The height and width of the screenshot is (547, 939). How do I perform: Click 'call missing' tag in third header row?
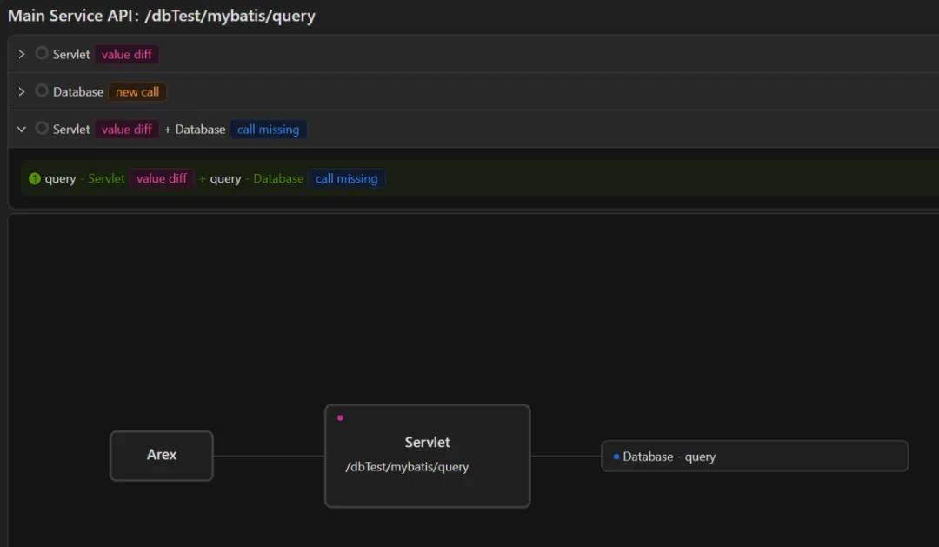(269, 130)
